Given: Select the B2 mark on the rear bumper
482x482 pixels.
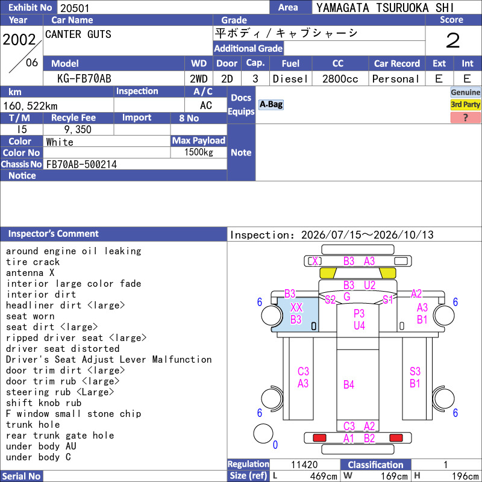Looking at the screenshot, I should pos(369,439).
